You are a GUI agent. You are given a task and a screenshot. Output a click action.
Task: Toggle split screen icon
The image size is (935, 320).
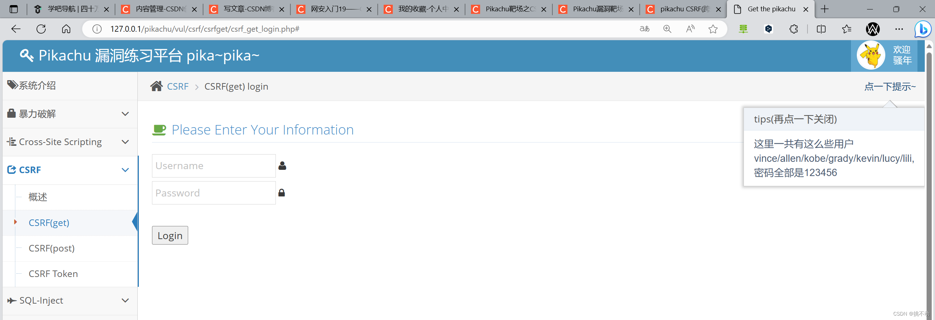pyautogui.click(x=821, y=29)
